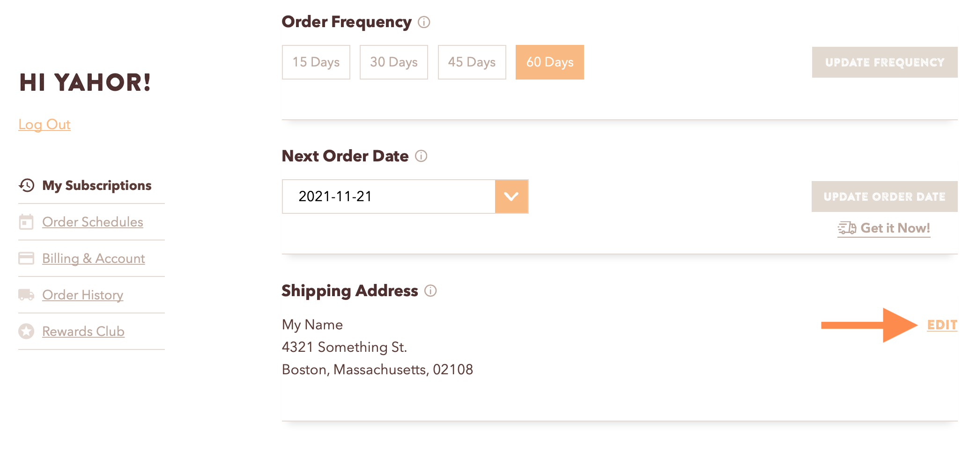This screenshot has width=977, height=451.
Task: Open the Order Schedules section
Action: point(93,222)
